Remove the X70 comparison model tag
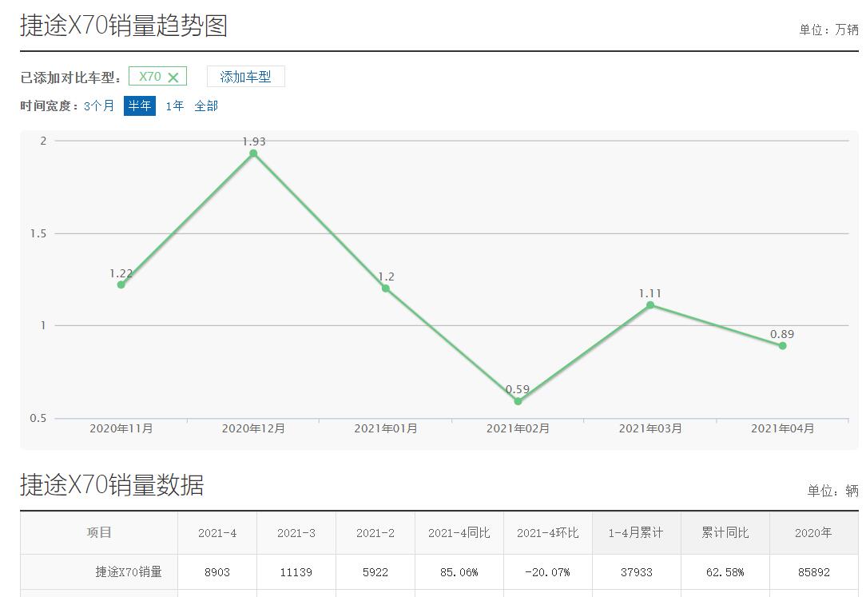866x597 pixels. point(173,78)
